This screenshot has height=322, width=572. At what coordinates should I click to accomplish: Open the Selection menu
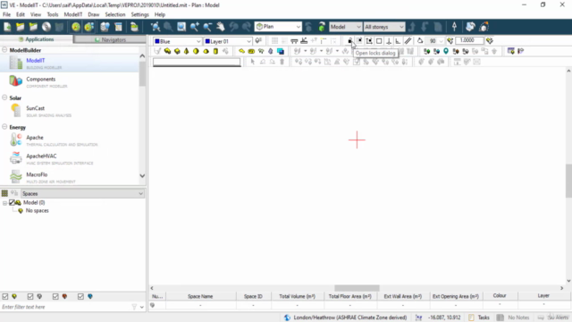coord(115,14)
